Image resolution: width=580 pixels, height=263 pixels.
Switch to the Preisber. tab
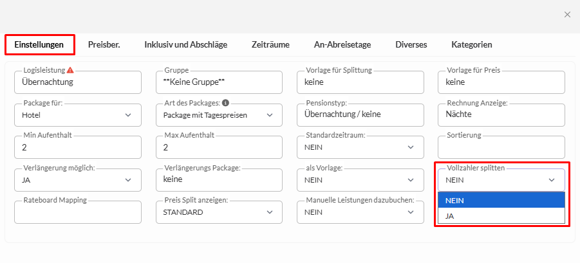click(x=104, y=45)
